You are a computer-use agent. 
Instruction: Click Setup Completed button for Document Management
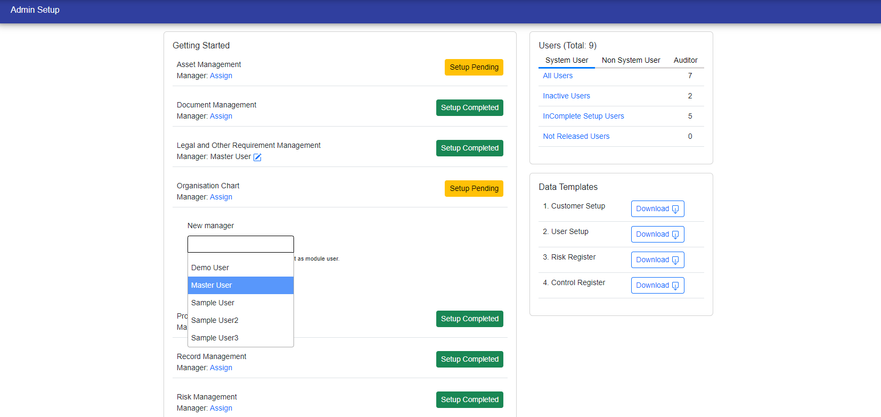pyautogui.click(x=469, y=107)
